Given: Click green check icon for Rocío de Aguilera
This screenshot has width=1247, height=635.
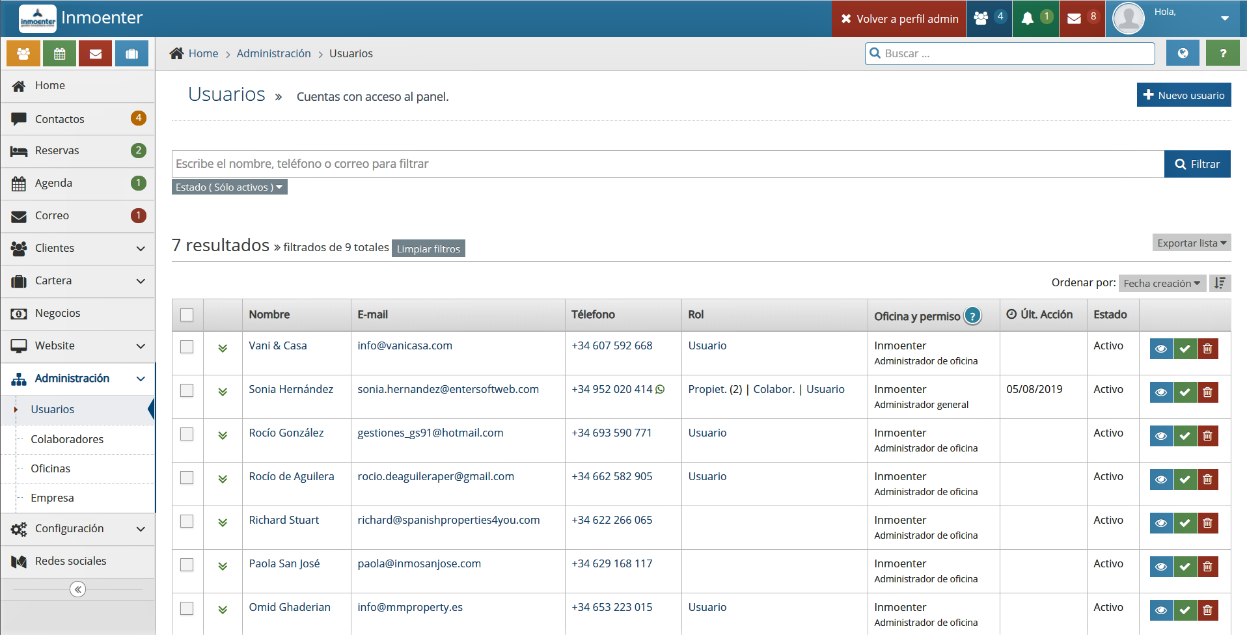Looking at the screenshot, I should 1185,480.
